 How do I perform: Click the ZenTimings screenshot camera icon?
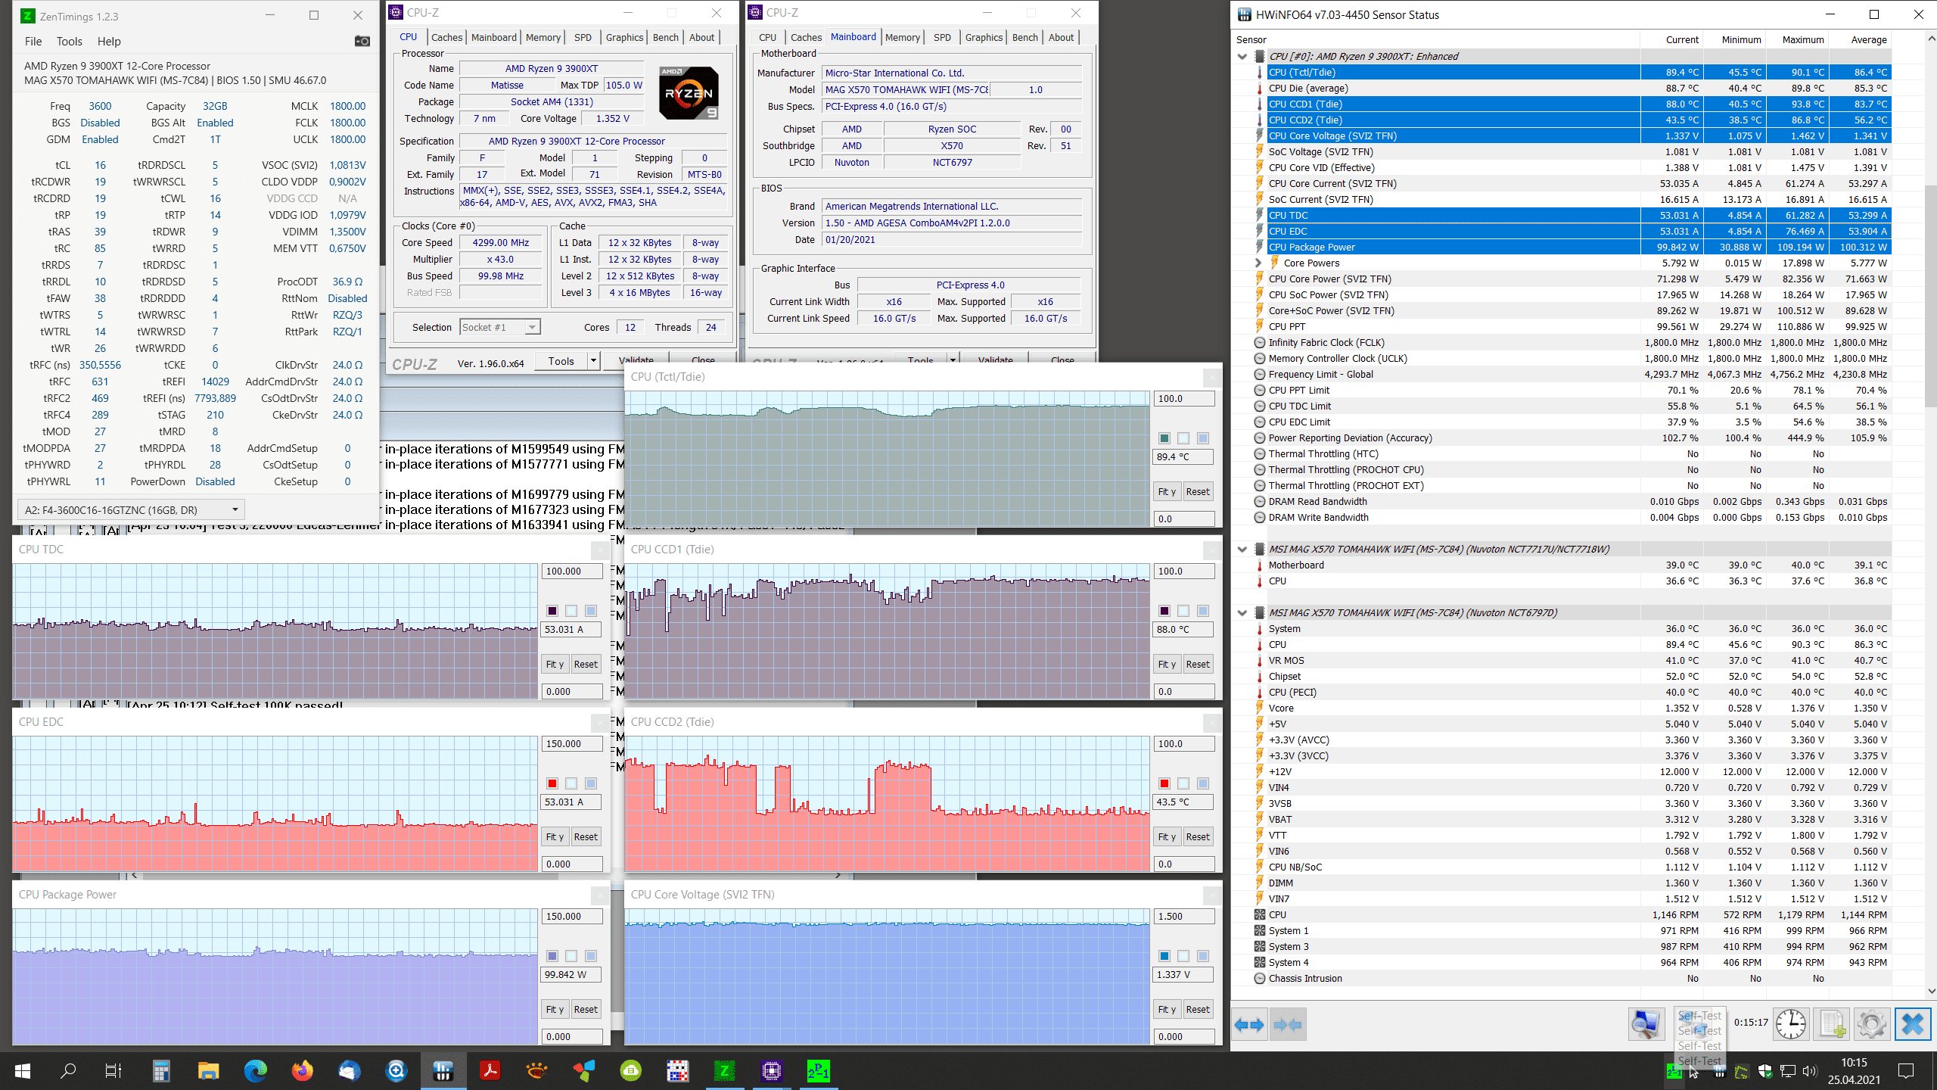pyautogui.click(x=362, y=41)
